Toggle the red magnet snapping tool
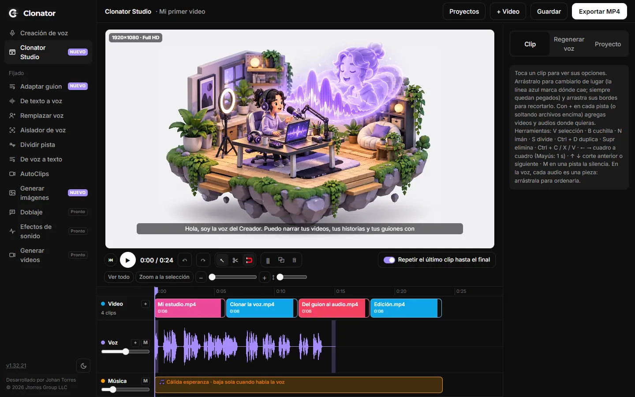This screenshot has height=397, width=635. [249, 260]
